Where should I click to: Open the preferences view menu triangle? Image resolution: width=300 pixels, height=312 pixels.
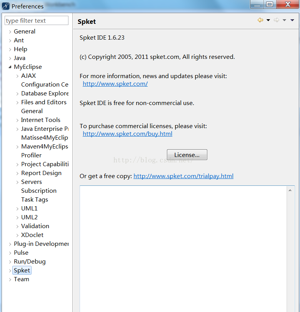292,20
